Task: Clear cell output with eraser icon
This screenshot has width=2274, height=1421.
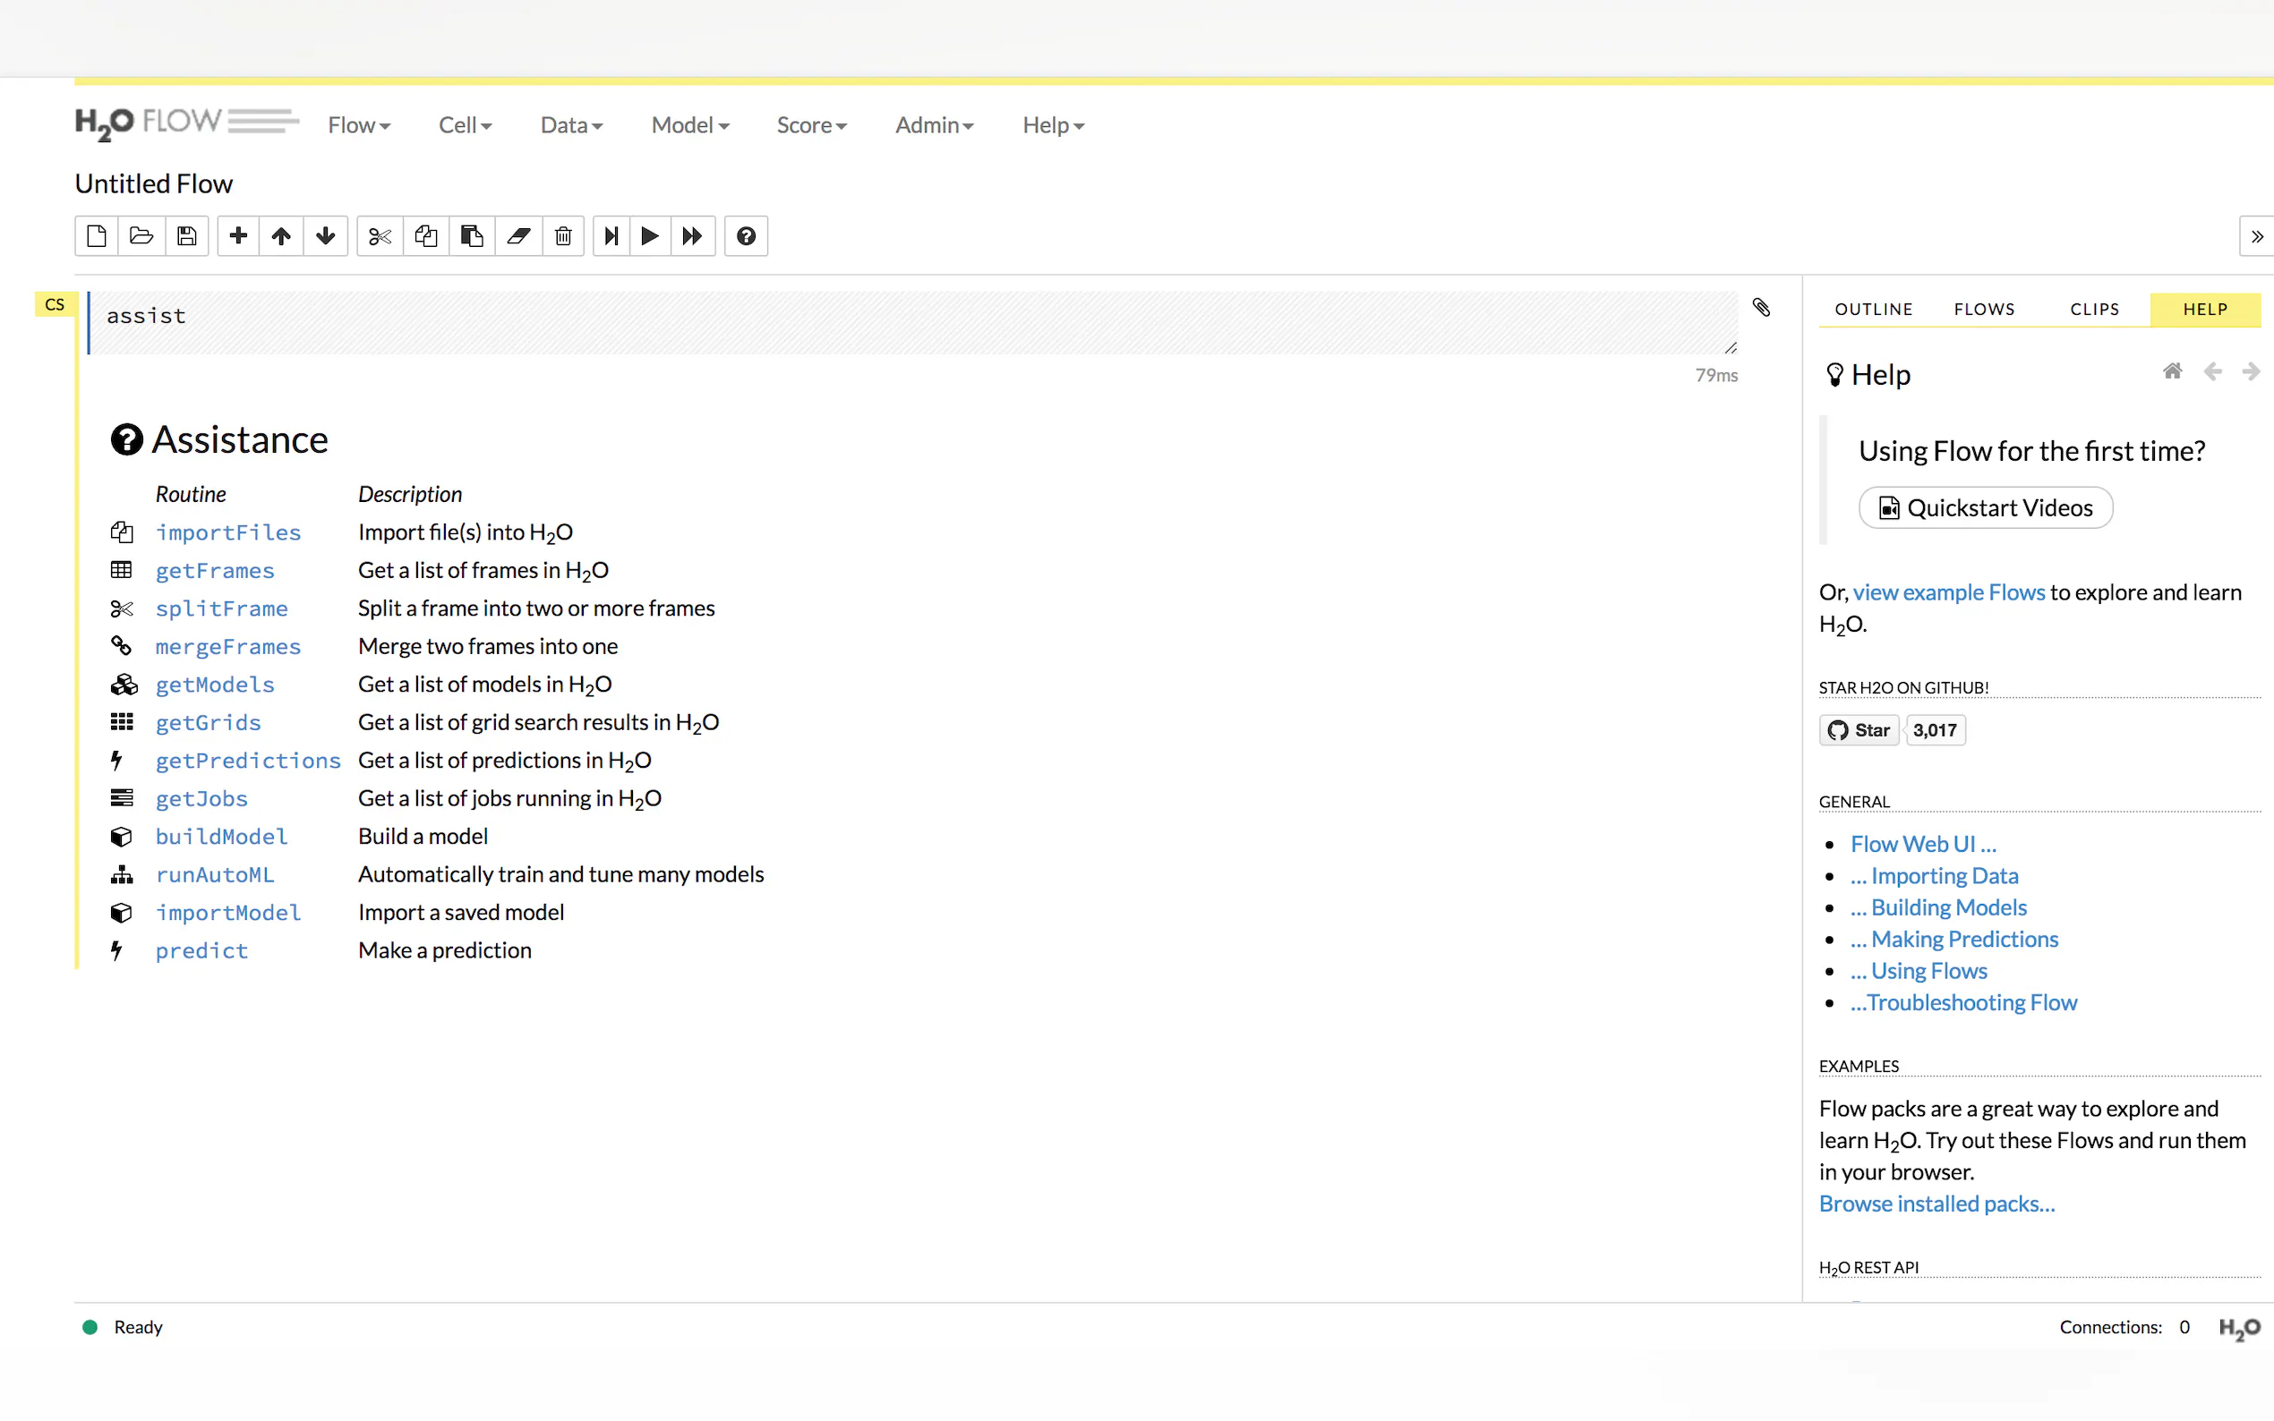Action: (518, 236)
